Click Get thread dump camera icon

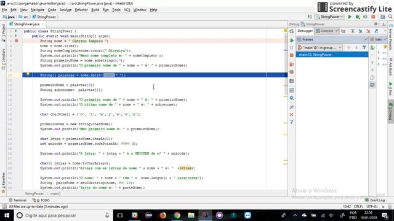click(291, 81)
